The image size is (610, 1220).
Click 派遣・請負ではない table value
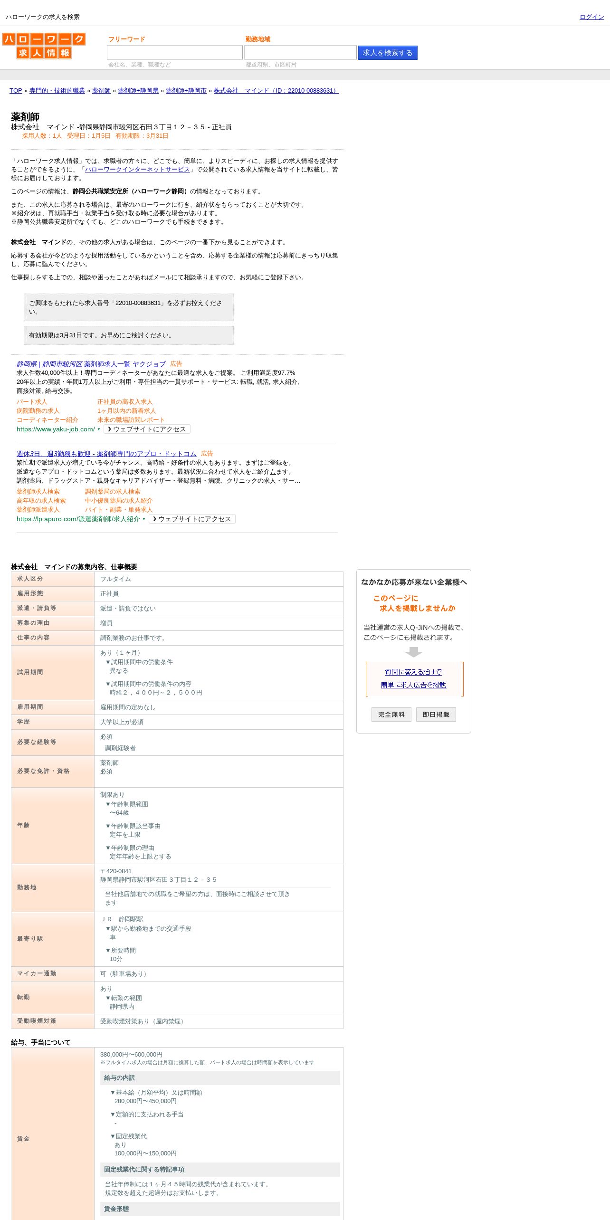pyautogui.click(x=128, y=609)
